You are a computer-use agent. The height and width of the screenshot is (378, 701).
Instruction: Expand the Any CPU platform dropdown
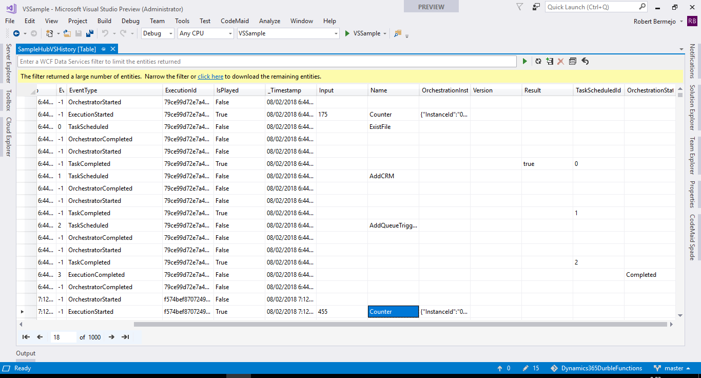pyautogui.click(x=205, y=33)
